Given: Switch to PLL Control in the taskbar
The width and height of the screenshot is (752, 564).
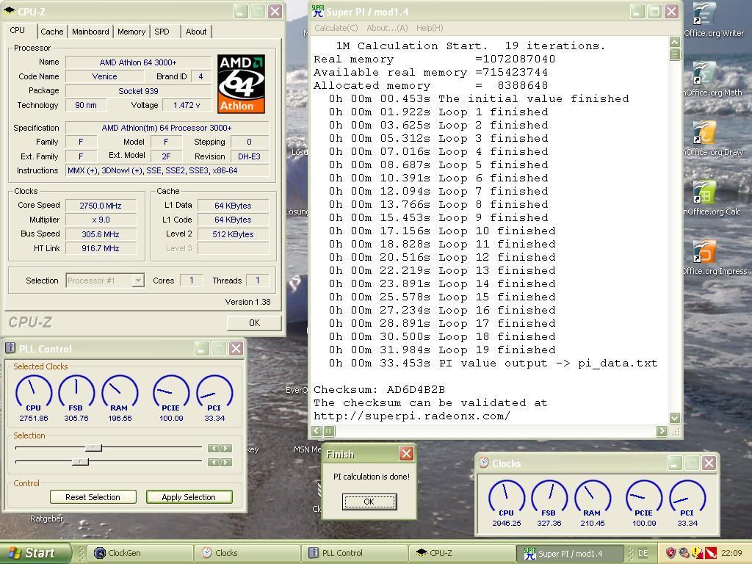Looking at the screenshot, I should pos(355,553).
